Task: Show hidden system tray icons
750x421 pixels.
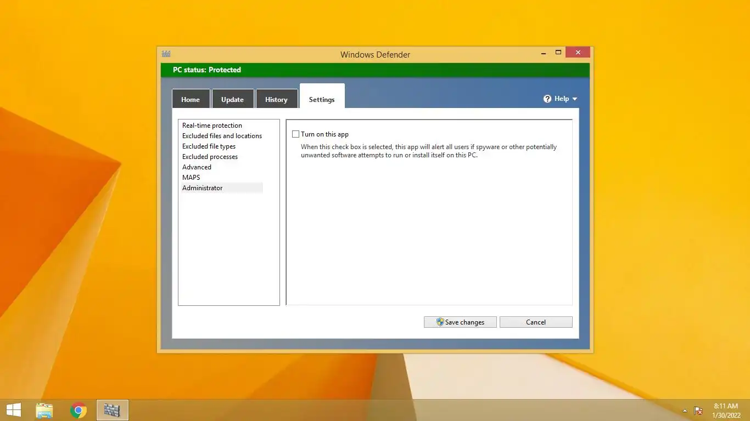Action: 685,411
